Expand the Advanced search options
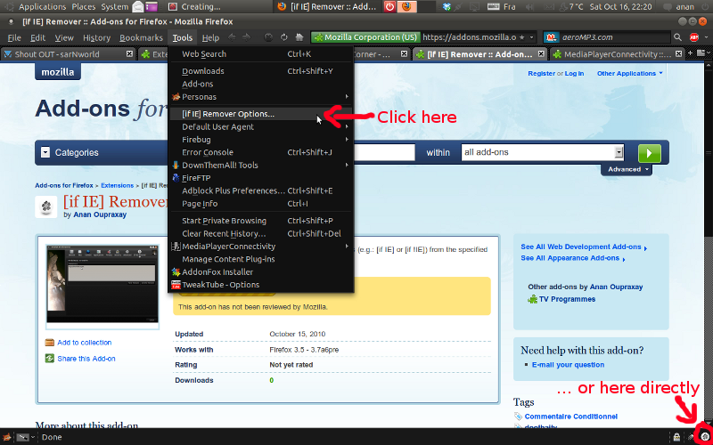This screenshot has height=445, width=713. tap(628, 169)
